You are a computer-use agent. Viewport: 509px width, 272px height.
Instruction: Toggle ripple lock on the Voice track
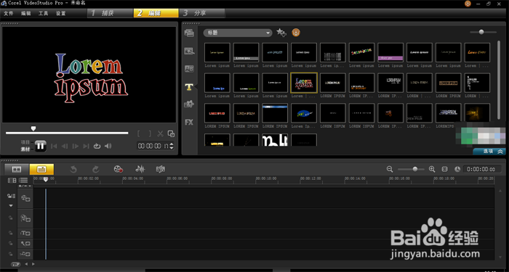pyautogui.click(x=11, y=243)
